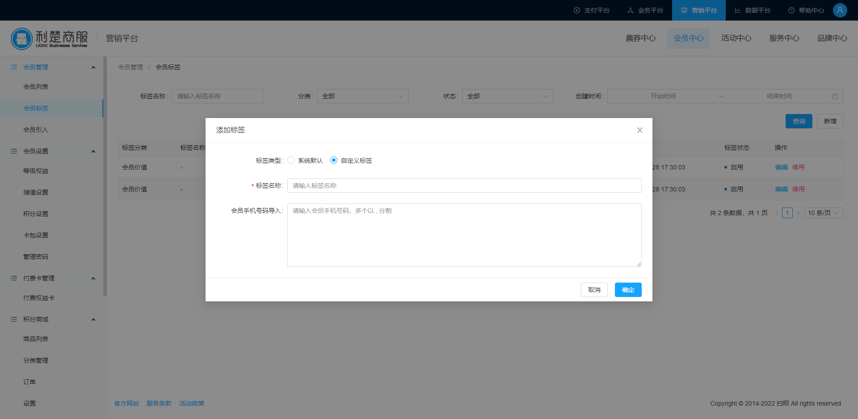Click calendar icon in 创建时间 field
Viewport: 858px width, 419px height.
[835, 96]
